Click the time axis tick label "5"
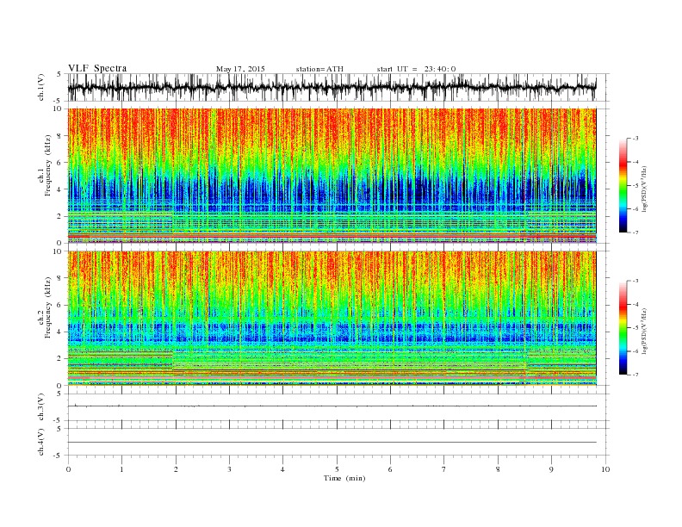Viewport: 682px width, 527px height. click(x=337, y=469)
